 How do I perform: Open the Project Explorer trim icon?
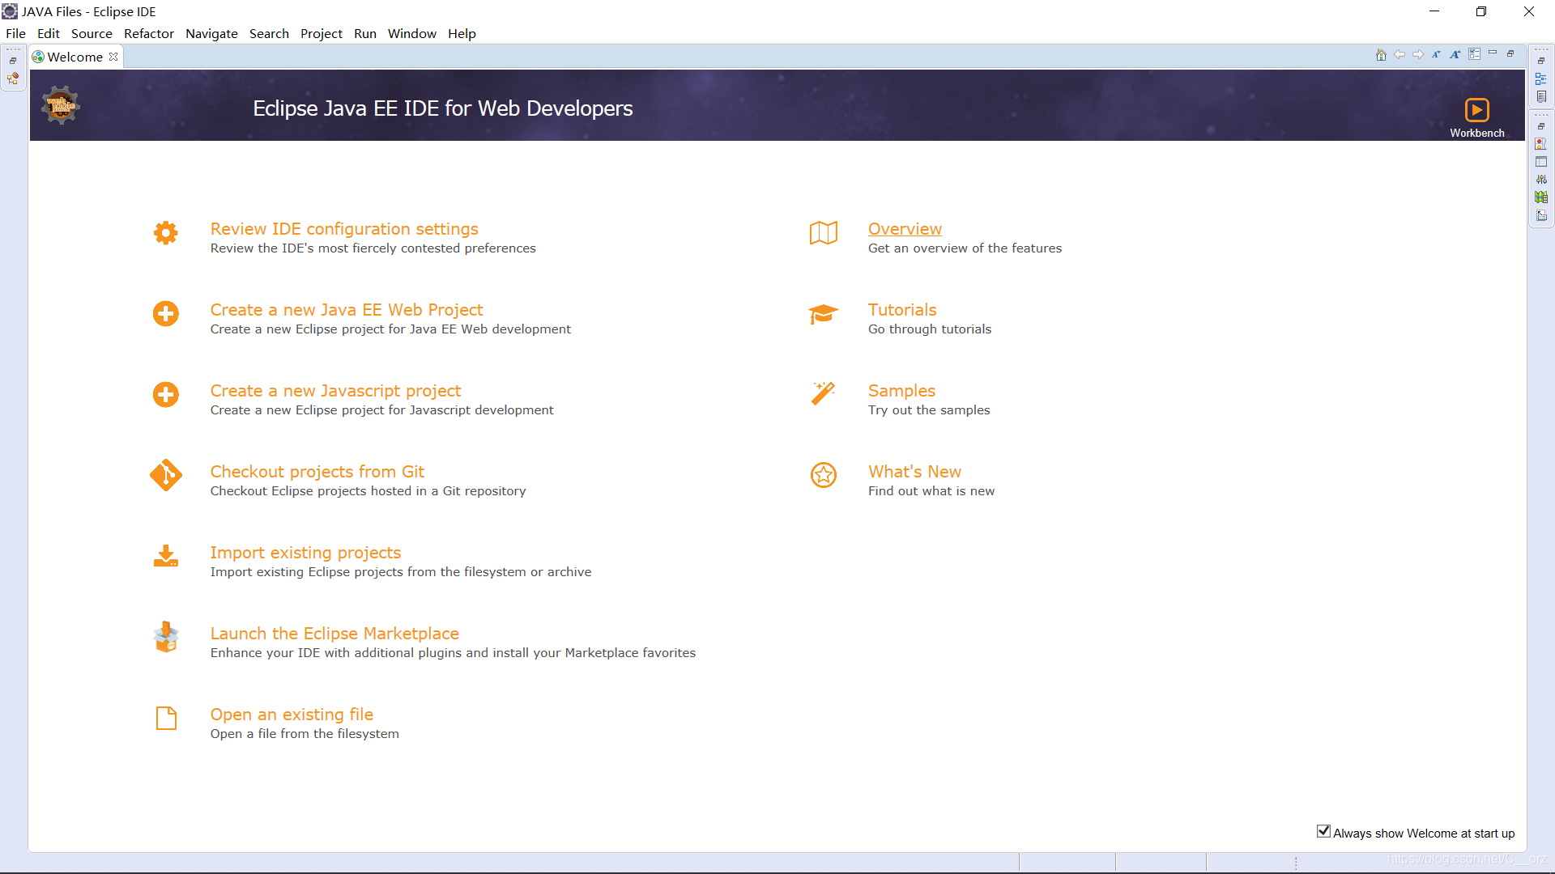(x=13, y=78)
